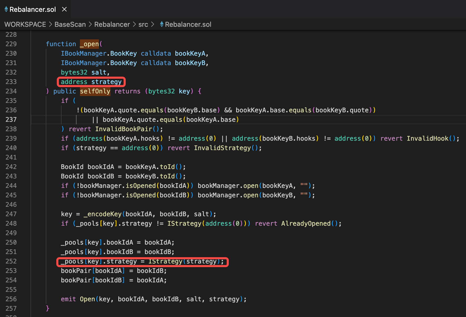
Task: Close the Rebalancer.sol tab
Action: point(64,9)
